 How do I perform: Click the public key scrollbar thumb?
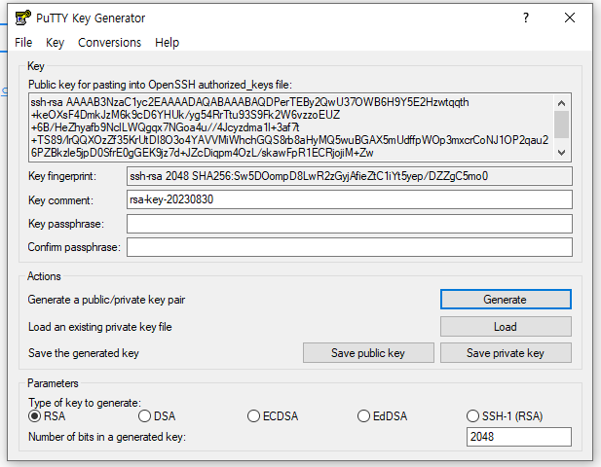(x=561, y=125)
